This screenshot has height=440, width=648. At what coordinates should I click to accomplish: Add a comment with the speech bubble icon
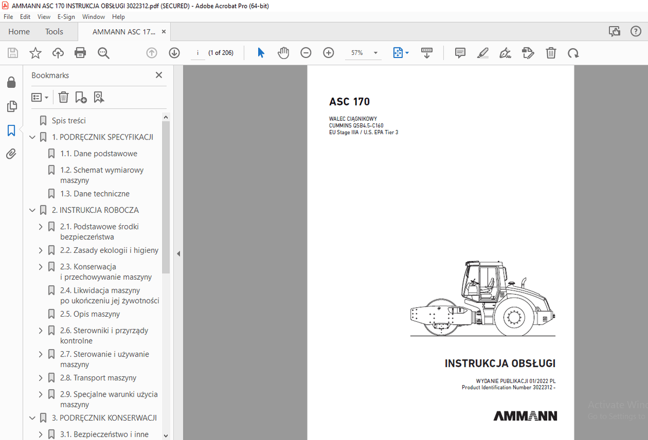[x=459, y=53]
